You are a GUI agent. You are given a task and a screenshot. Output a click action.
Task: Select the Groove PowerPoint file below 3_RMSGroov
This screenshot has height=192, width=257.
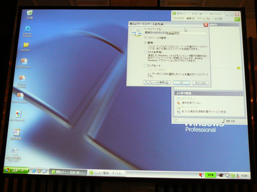[22, 79]
